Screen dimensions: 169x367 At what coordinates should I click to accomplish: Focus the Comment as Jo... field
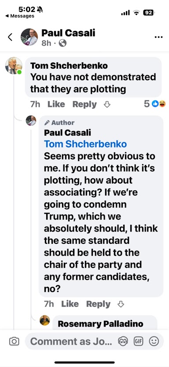pyautogui.click(x=71, y=341)
